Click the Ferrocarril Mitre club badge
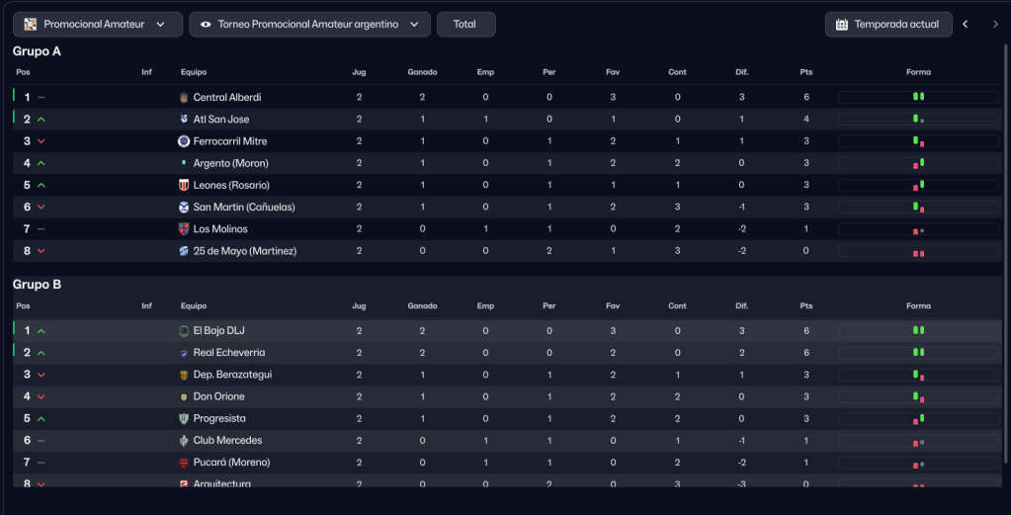The image size is (1011, 515). pyautogui.click(x=183, y=141)
